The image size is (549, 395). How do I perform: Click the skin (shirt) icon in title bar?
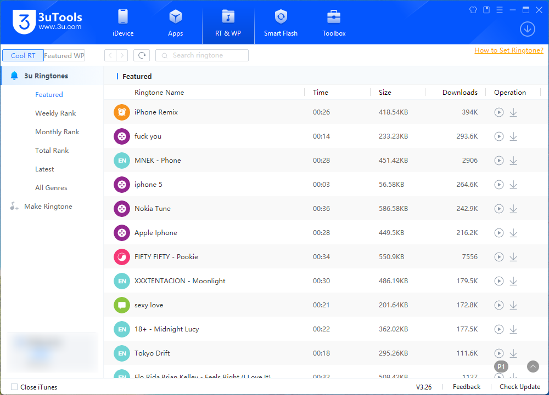(473, 10)
